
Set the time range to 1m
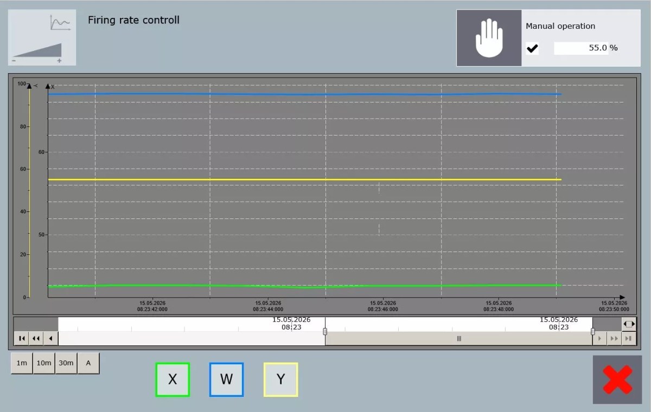22,363
